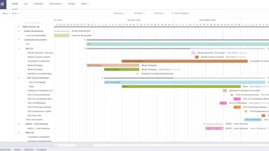This screenshot has width=269, height=151.
Task: Collapse the 50% CD group
Action: (19, 49)
